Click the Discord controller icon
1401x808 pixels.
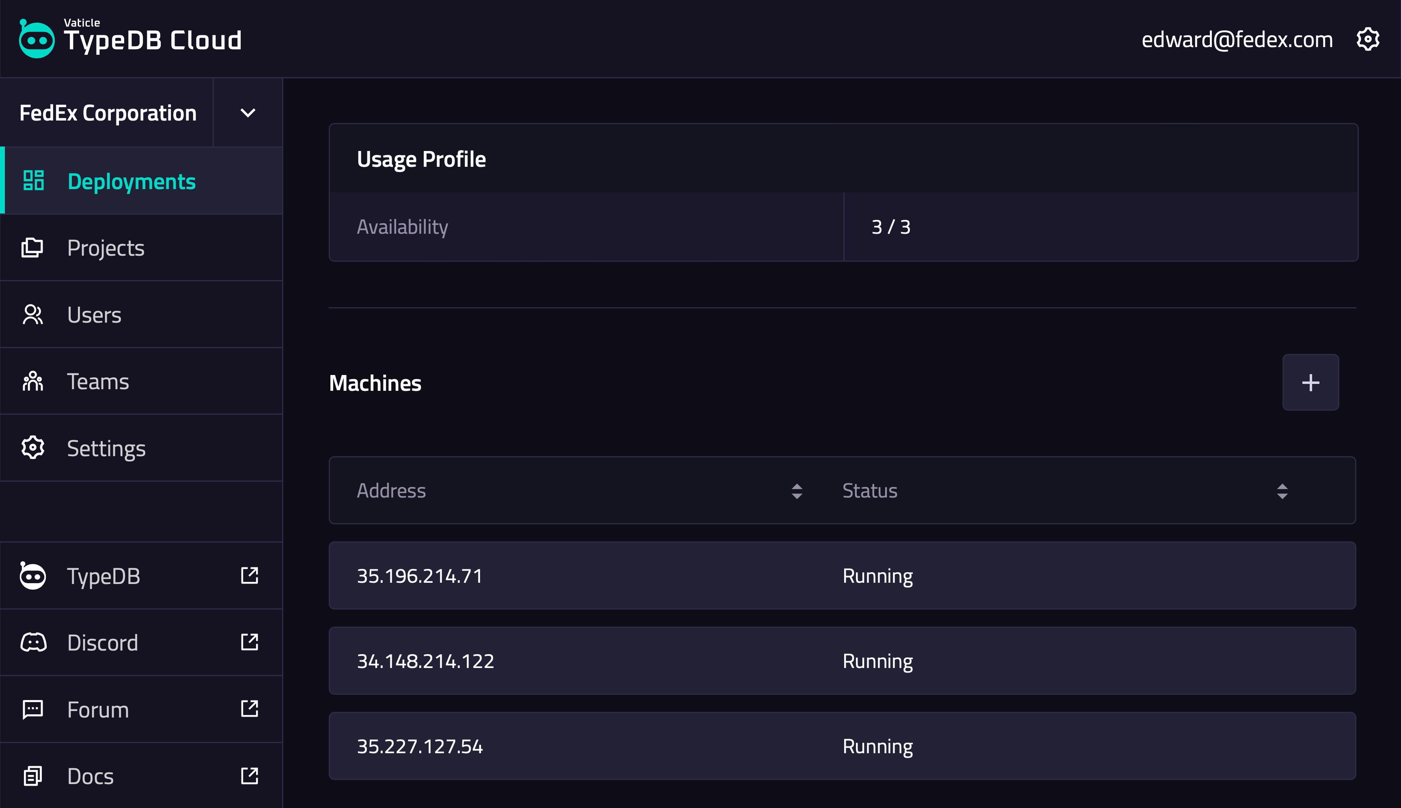pos(33,643)
